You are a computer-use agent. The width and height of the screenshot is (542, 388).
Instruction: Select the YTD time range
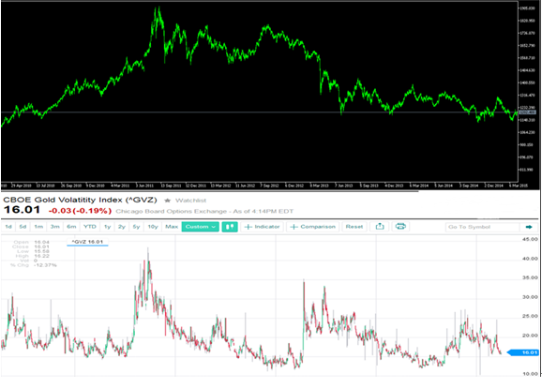tap(90, 227)
